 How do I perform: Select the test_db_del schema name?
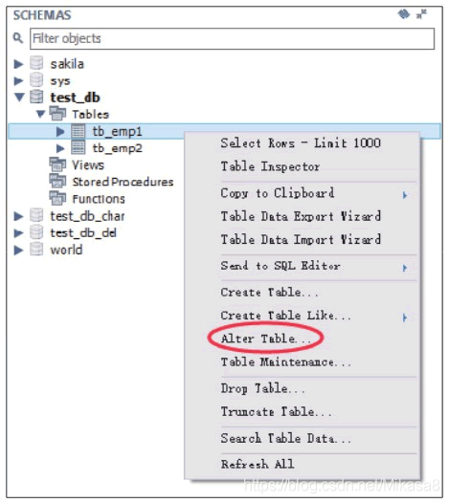click(x=83, y=233)
